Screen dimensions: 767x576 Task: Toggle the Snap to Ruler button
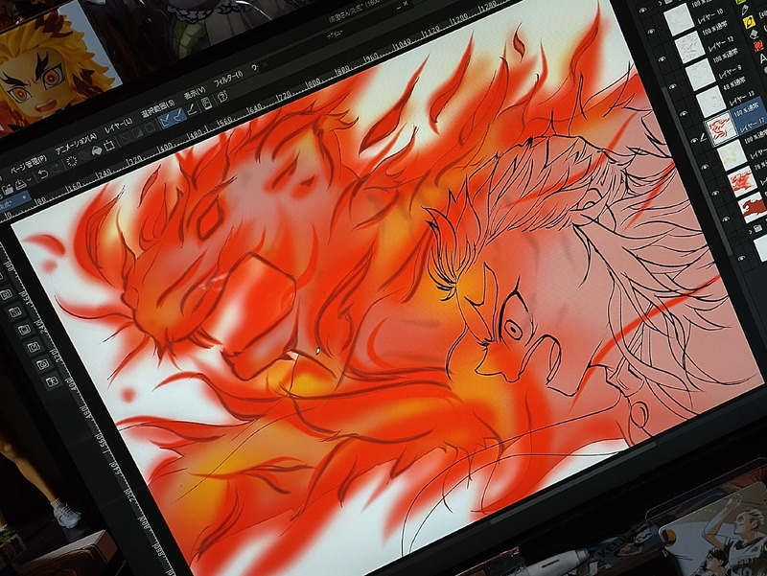(x=165, y=119)
